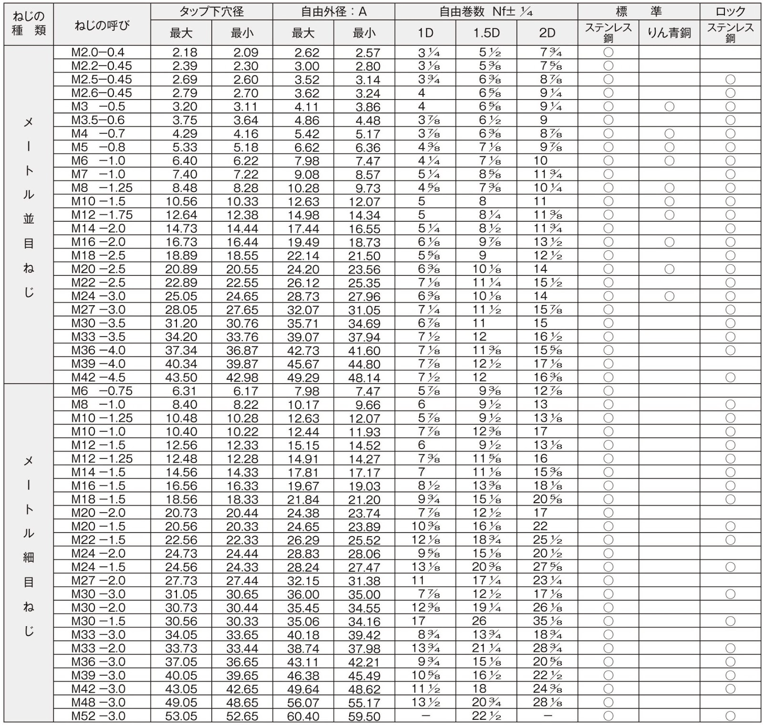Select the M22 −1.5 row label
763x725 pixels.
(98, 540)
